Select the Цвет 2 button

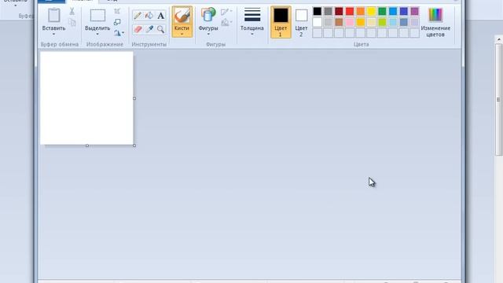click(301, 22)
